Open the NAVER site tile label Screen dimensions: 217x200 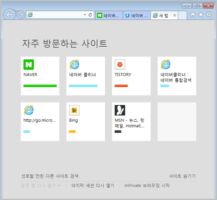(x=30, y=75)
